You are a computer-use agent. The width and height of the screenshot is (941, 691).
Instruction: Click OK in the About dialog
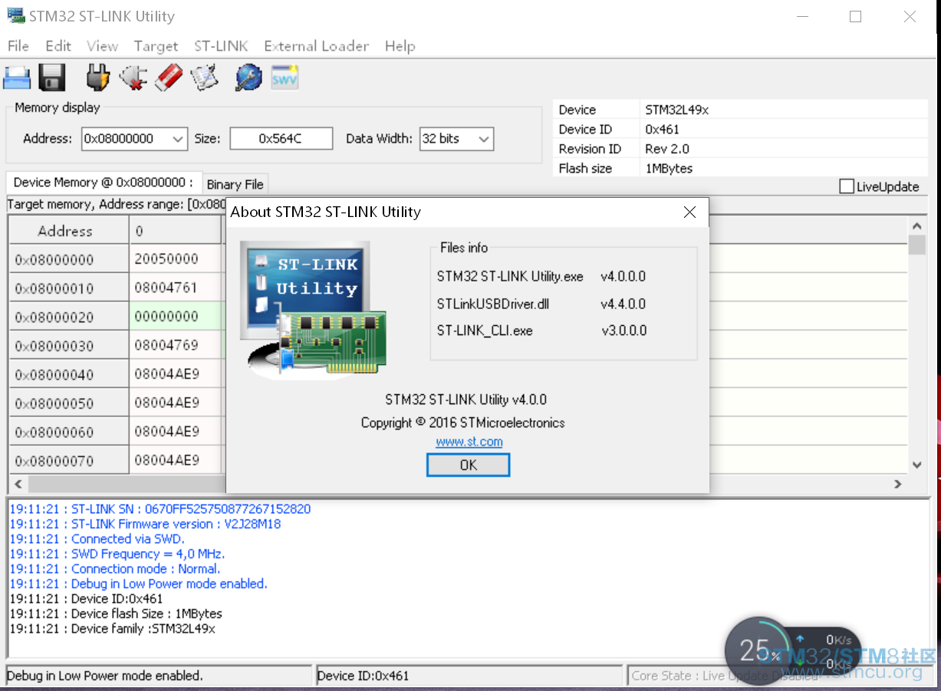click(x=468, y=465)
